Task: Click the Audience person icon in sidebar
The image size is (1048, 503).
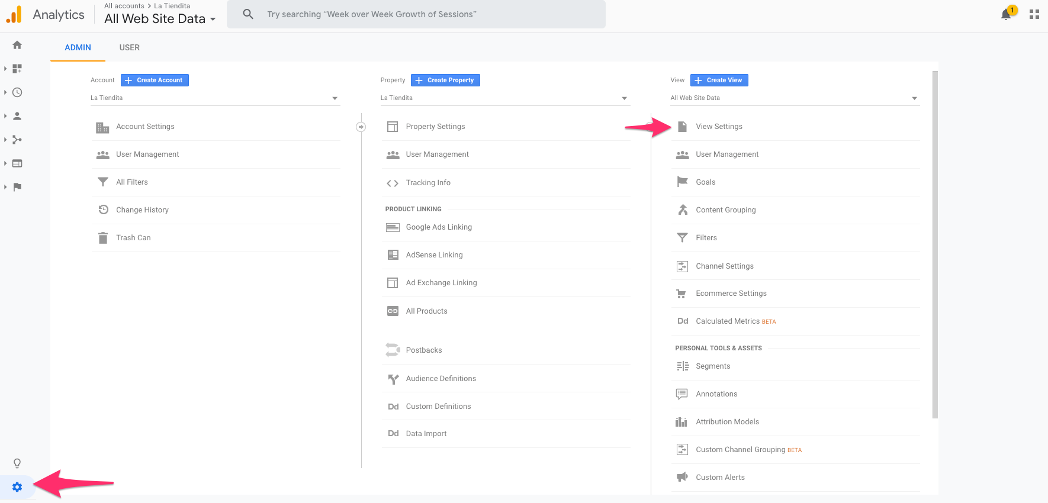Action: coord(17,116)
